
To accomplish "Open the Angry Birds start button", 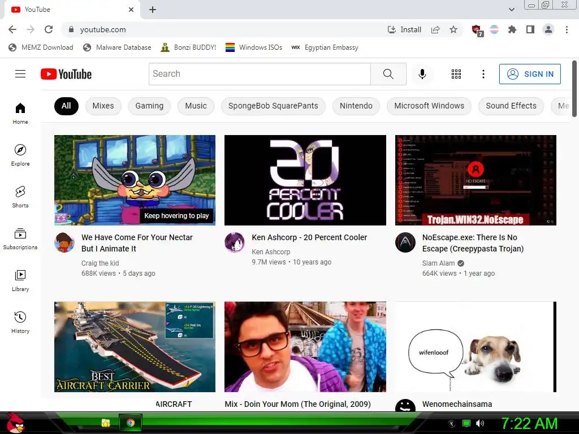I will pyautogui.click(x=15, y=423).
